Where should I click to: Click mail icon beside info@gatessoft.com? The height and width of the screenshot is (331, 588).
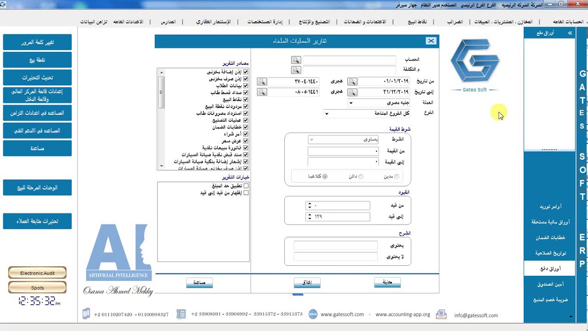pos(441,314)
